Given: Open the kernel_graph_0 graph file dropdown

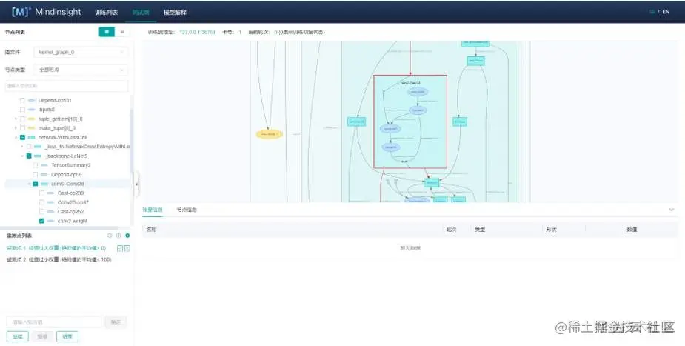Looking at the screenshot, I should [x=81, y=52].
